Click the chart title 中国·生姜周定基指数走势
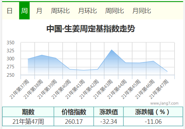185x129 pixels. click(x=91, y=29)
